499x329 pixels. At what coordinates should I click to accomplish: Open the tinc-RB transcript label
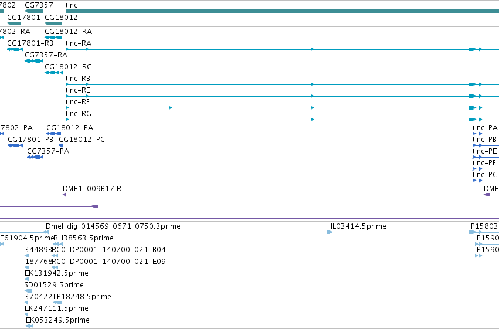pos(77,79)
